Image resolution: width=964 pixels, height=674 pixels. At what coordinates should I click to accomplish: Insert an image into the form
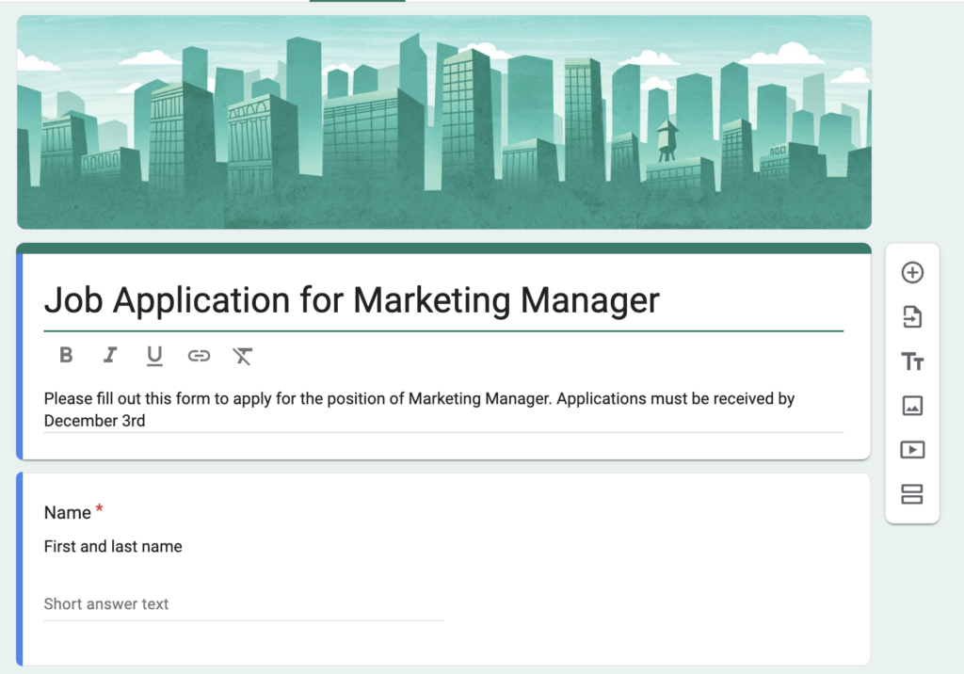pyautogui.click(x=911, y=406)
